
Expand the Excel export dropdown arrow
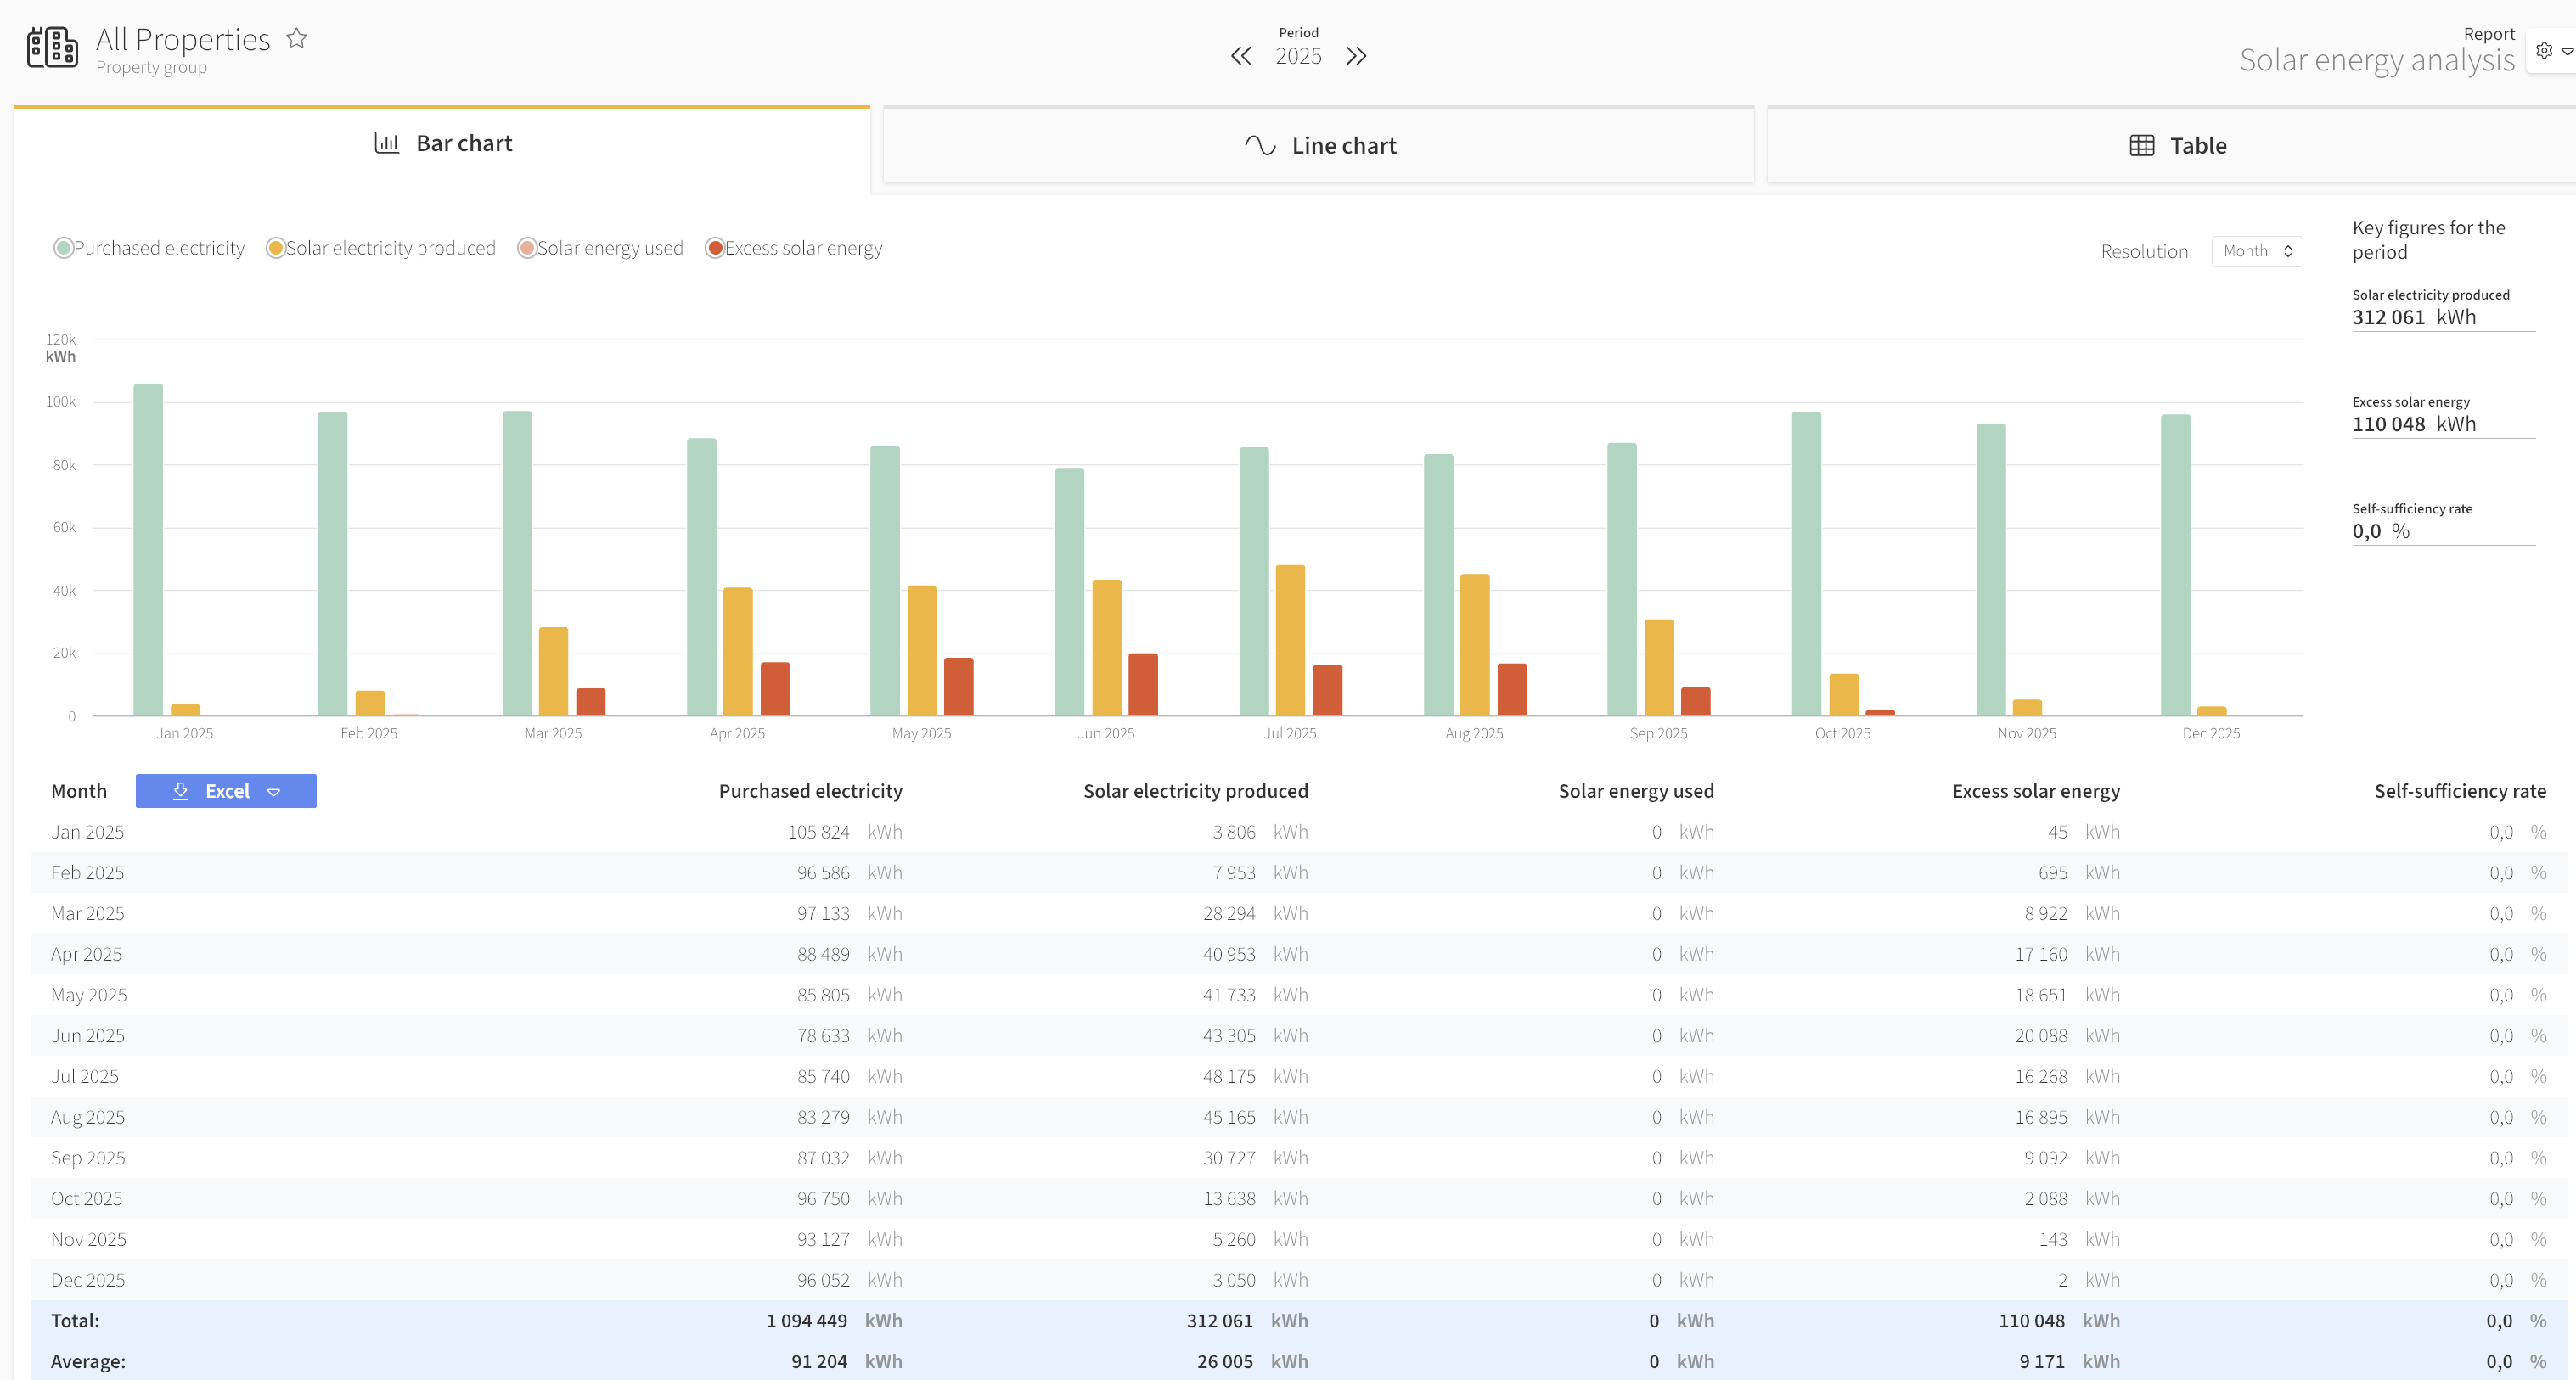tap(274, 792)
